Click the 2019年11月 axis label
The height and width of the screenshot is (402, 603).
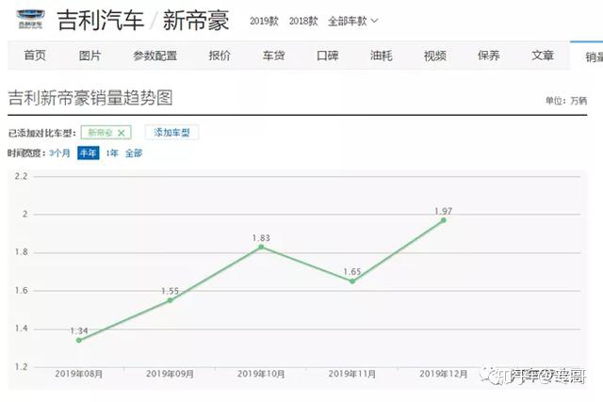click(x=352, y=374)
